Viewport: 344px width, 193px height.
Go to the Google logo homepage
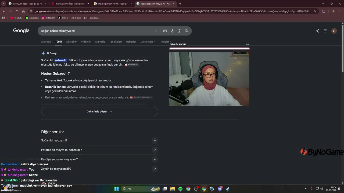pyautogui.click(x=21, y=31)
